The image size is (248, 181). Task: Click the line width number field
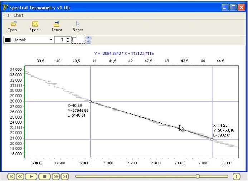(60, 40)
